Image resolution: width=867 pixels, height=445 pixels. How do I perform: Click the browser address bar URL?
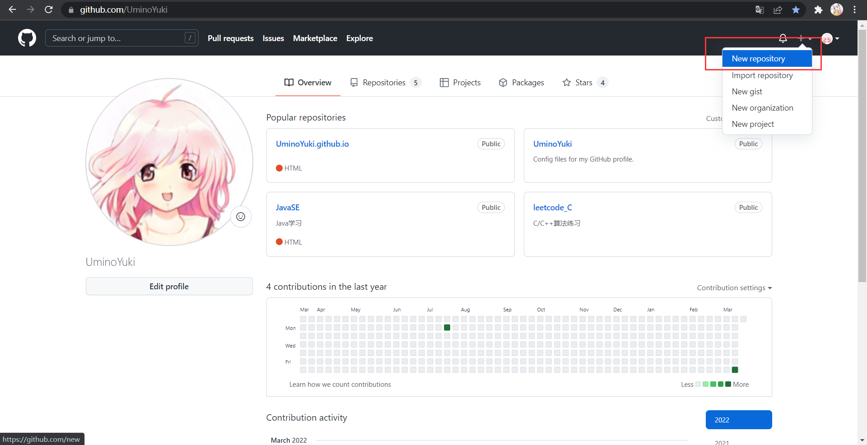[124, 9]
